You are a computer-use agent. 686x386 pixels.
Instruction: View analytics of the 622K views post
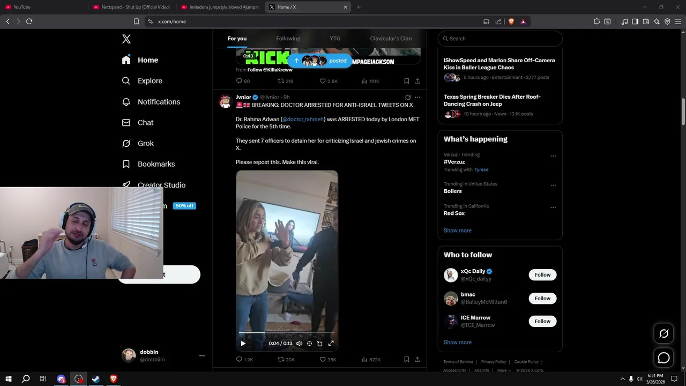click(371, 359)
